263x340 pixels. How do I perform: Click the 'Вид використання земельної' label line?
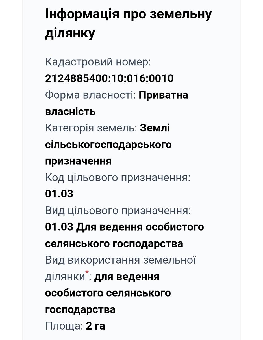(120, 260)
